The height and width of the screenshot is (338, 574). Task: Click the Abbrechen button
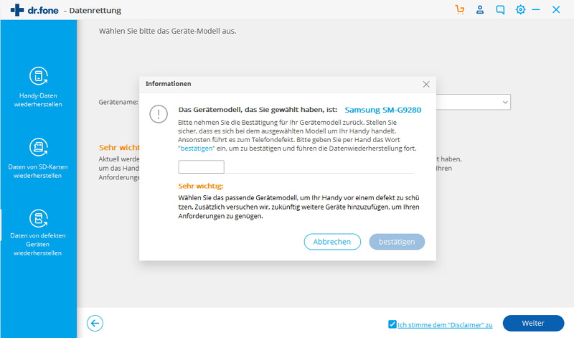coord(332,242)
